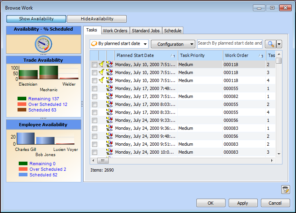The image size is (296, 213).
Task: Open the Schedule tab
Action: click(x=173, y=31)
